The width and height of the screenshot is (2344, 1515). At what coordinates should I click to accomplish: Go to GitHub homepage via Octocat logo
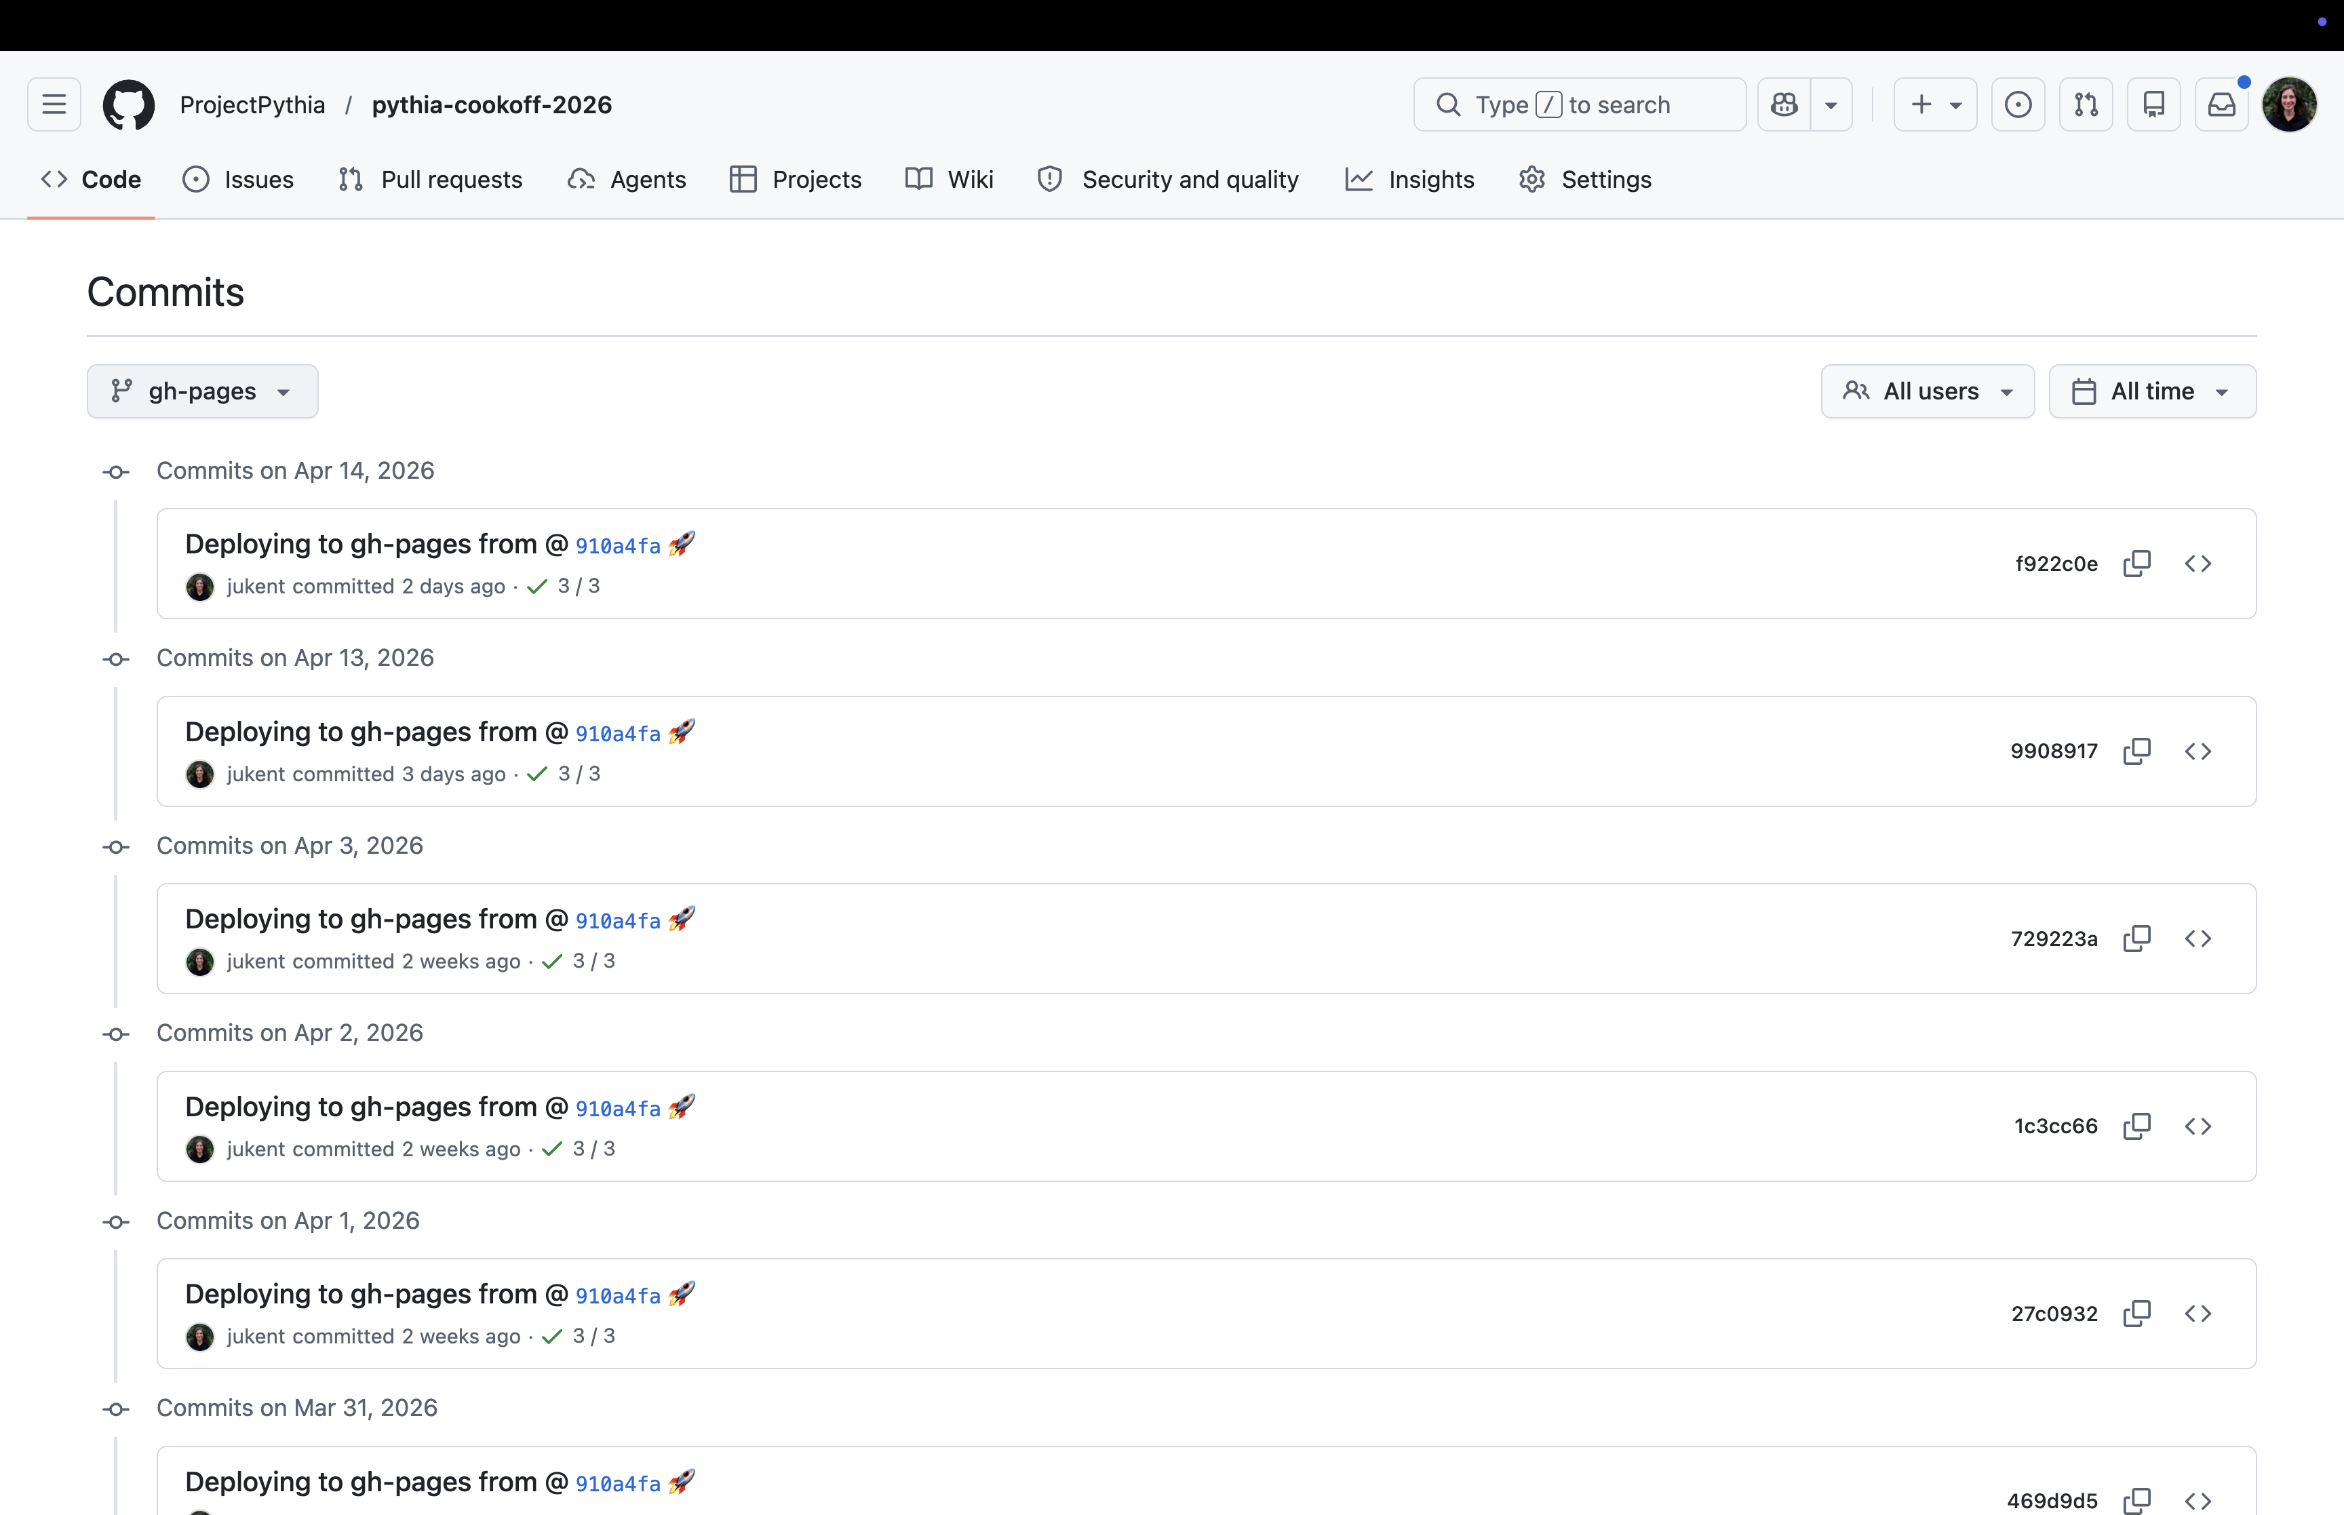(x=129, y=104)
